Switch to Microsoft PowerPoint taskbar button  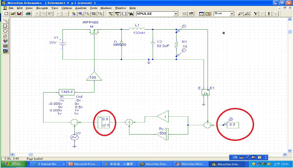click(83, 164)
